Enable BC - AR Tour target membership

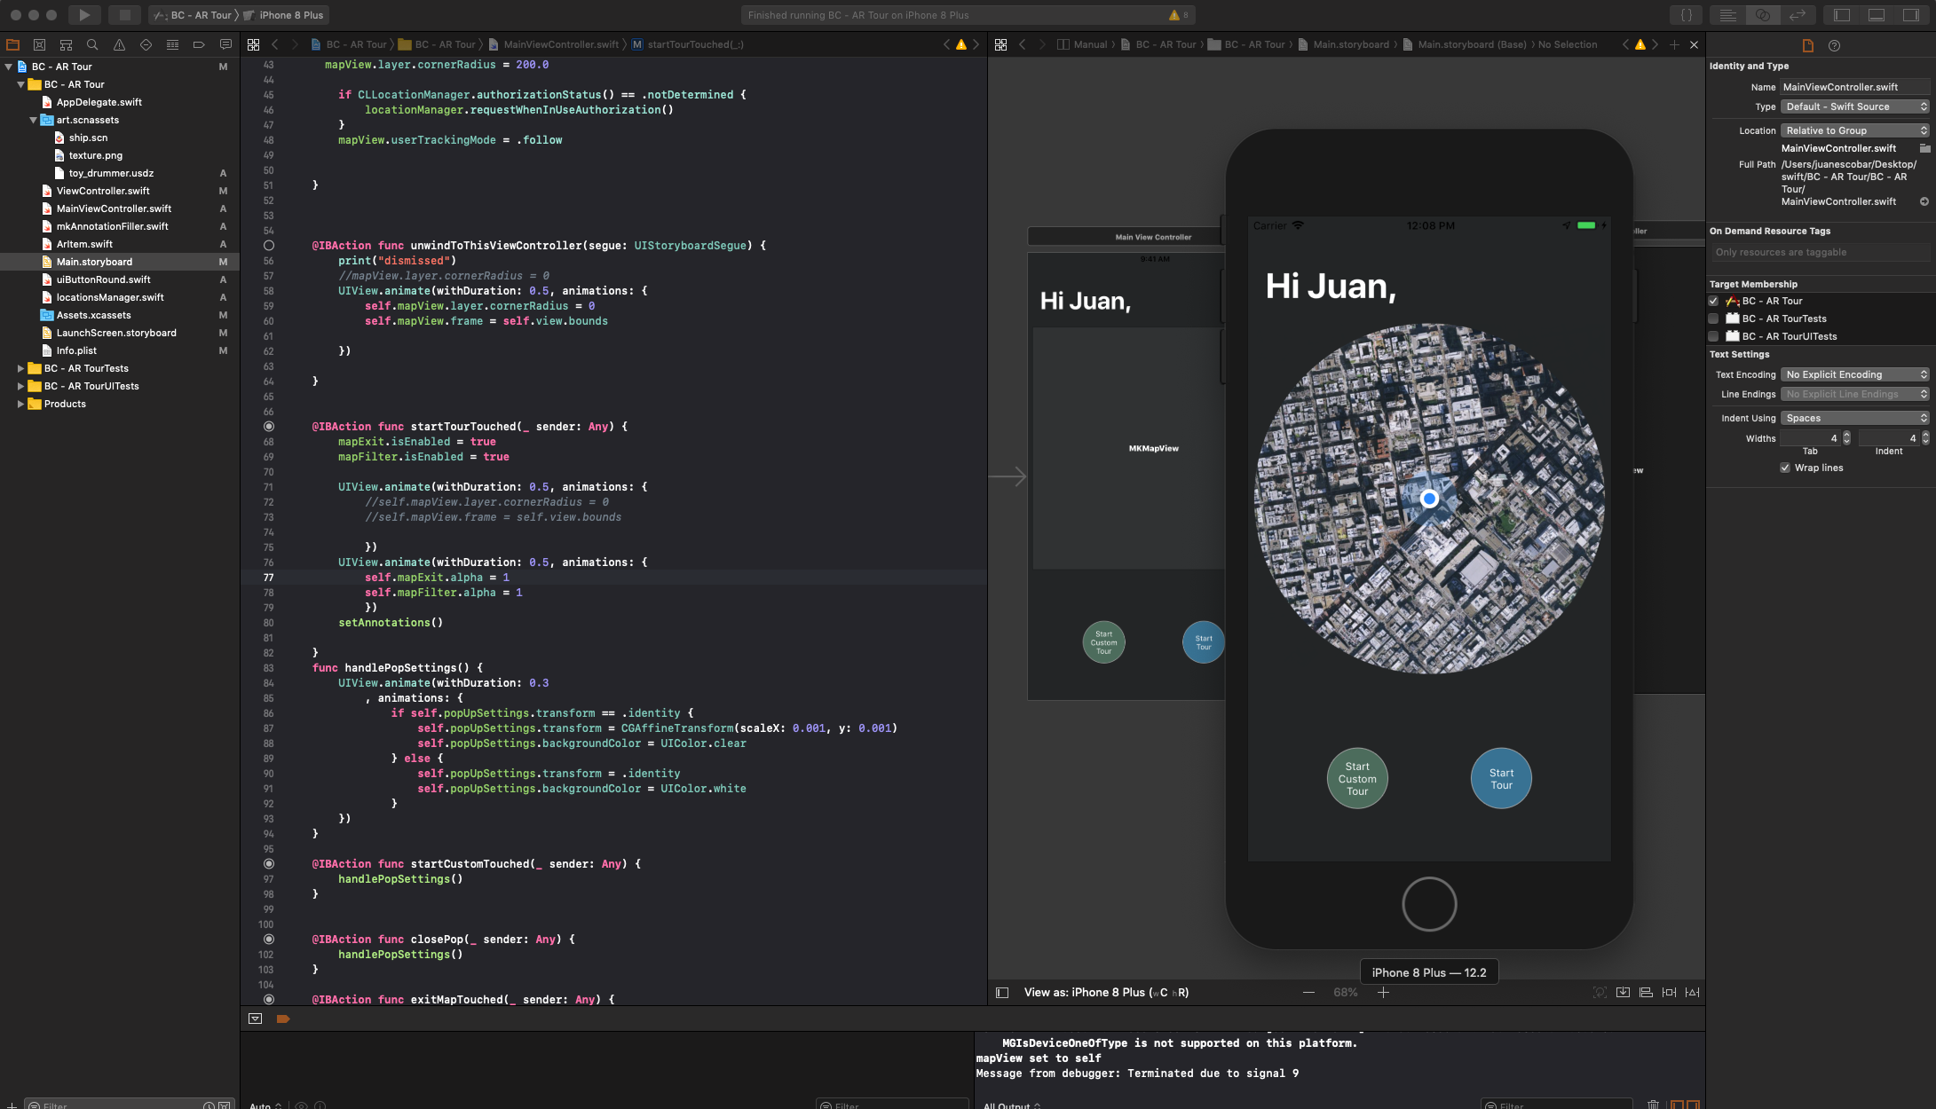point(1713,301)
